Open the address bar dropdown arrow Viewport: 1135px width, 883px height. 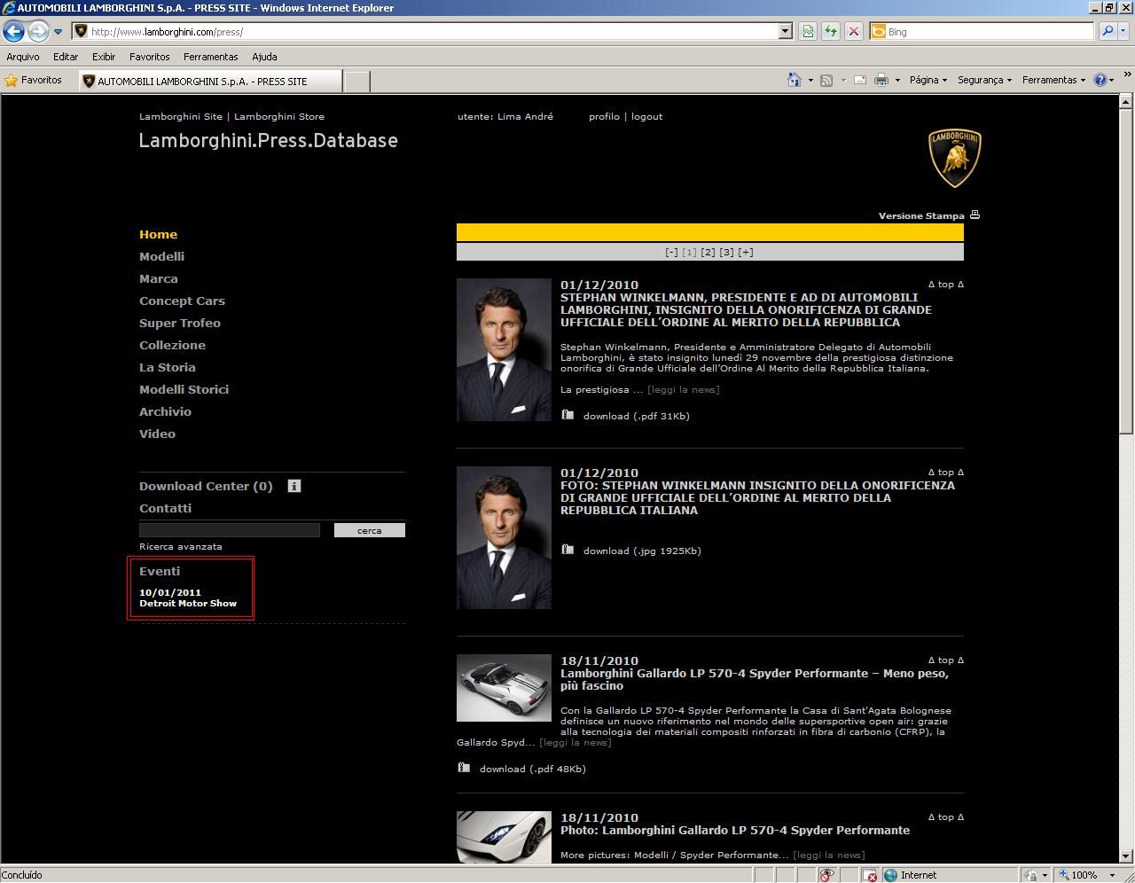785,31
